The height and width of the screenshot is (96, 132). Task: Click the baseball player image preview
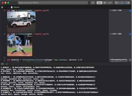[20, 46]
